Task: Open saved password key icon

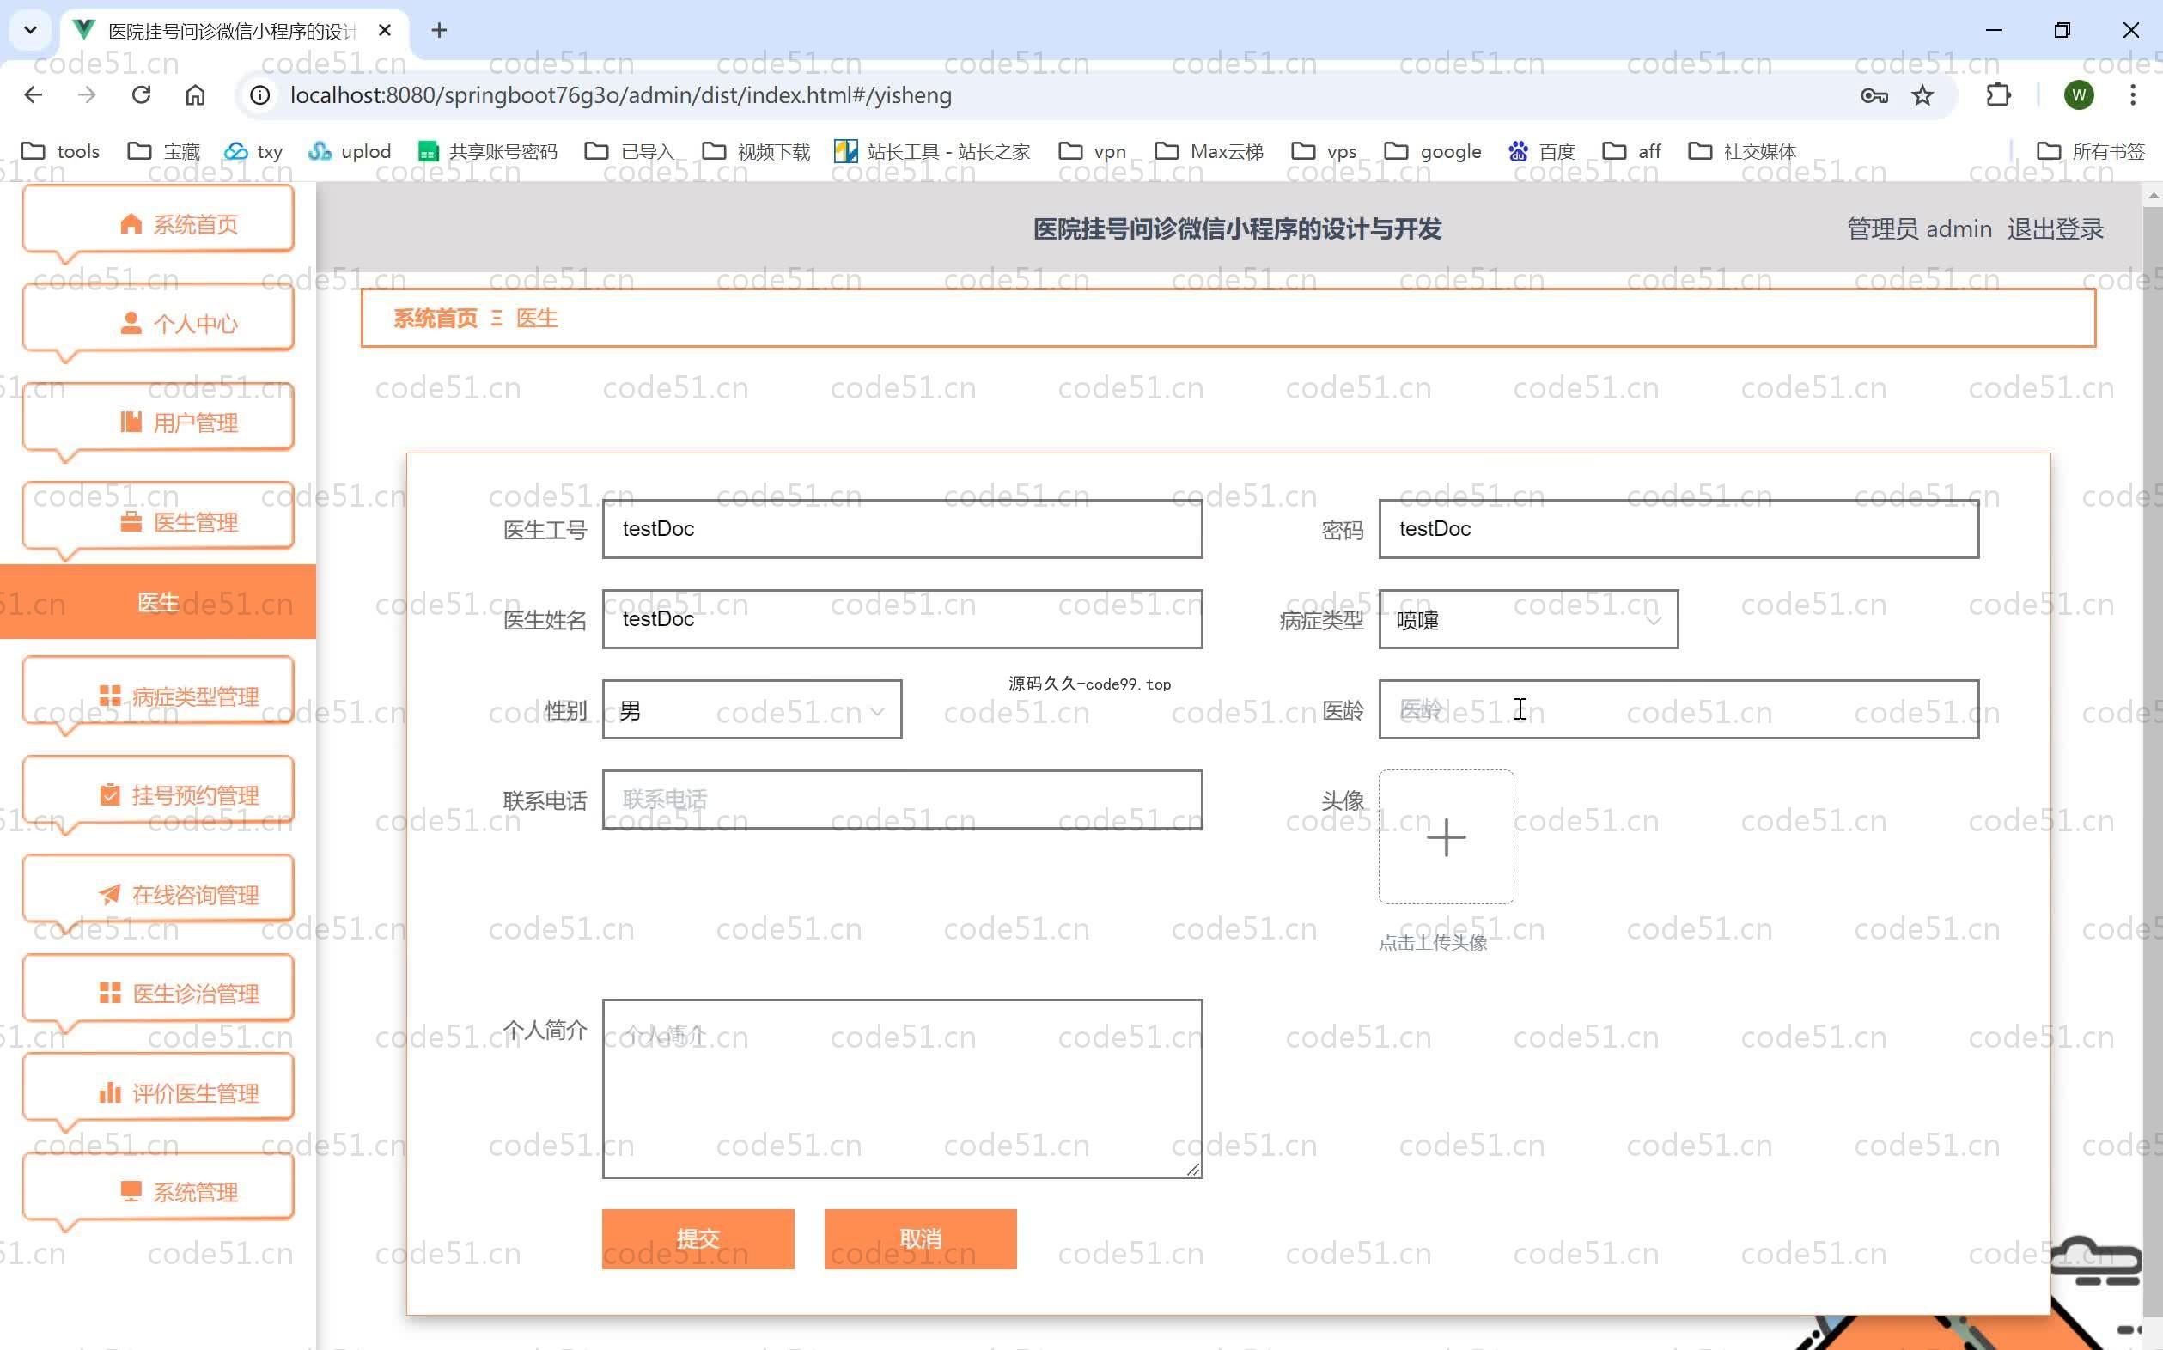Action: coord(1874,94)
